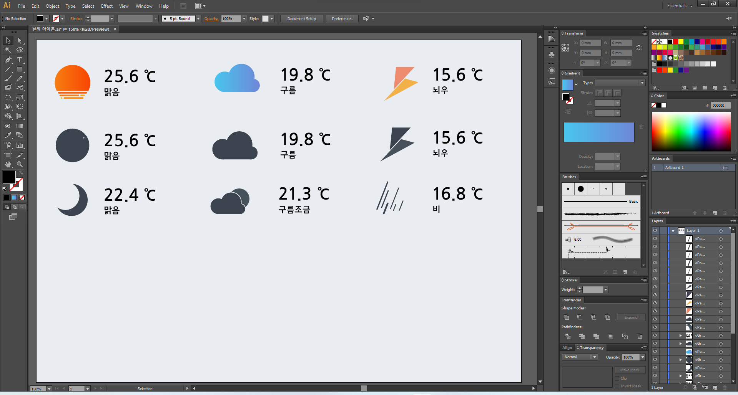738x395 pixels.
Task: Select the Magic Wand tool
Action: (x=8, y=50)
